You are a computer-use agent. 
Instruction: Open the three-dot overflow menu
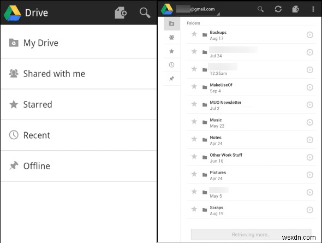coord(313,9)
